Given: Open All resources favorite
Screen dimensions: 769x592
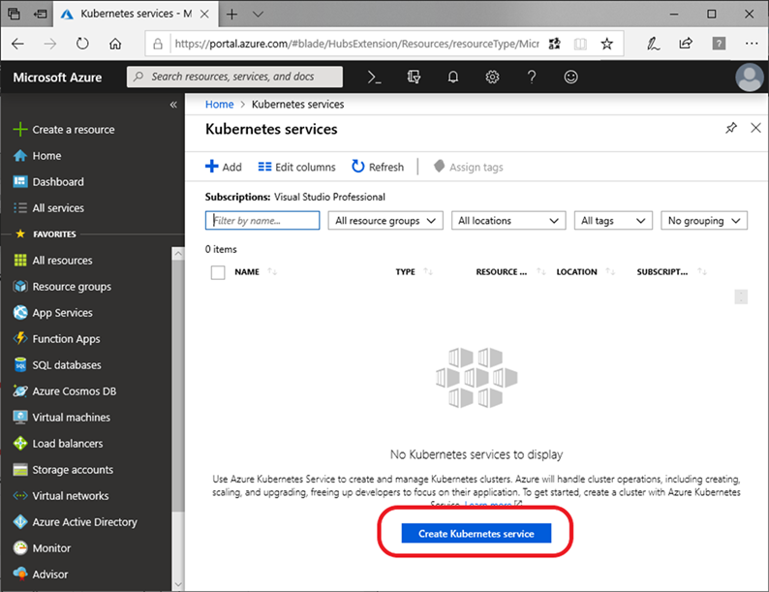Looking at the screenshot, I should tap(53, 261).
